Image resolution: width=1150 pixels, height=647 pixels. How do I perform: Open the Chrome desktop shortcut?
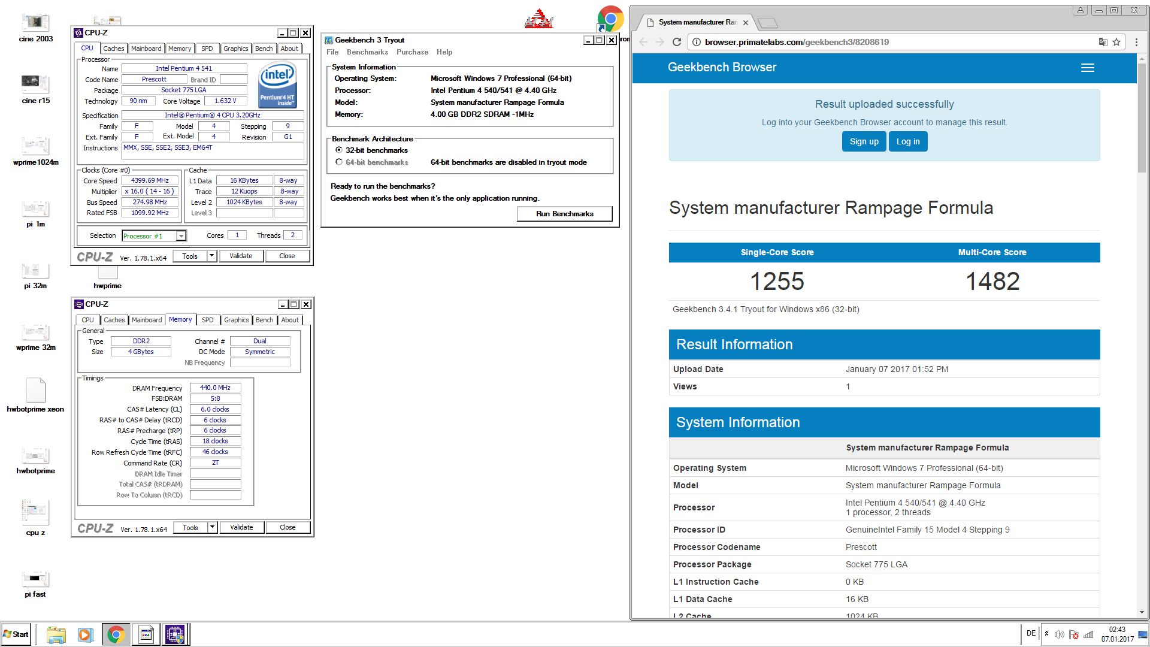(610, 19)
